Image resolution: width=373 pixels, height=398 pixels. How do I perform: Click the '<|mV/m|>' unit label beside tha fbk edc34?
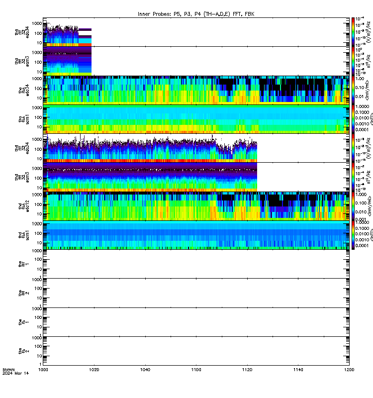(368, 90)
